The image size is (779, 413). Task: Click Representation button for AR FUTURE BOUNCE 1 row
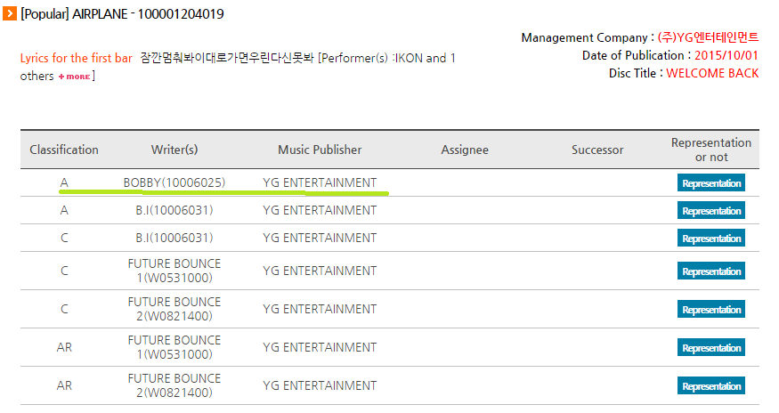[711, 347]
